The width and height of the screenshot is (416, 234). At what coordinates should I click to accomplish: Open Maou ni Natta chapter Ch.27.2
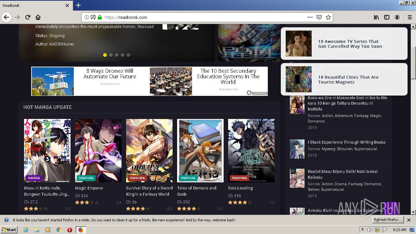pyautogui.click(x=31, y=202)
